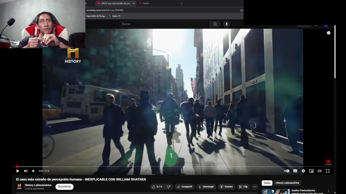Switch to the Netflix browser tab
Viewport: 346px width, 194px height.
coord(146,4)
